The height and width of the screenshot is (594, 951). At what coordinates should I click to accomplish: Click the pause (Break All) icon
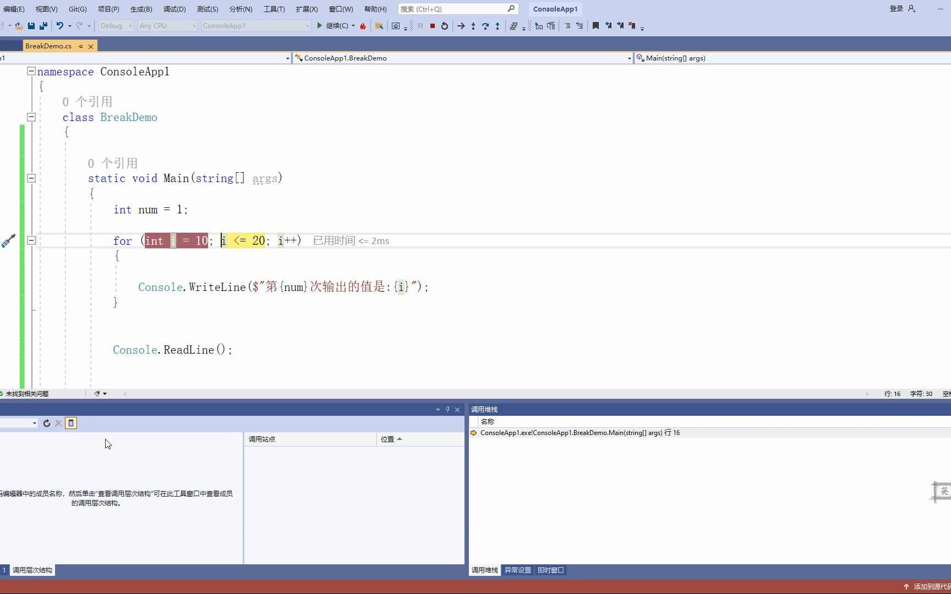tap(420, 26)
